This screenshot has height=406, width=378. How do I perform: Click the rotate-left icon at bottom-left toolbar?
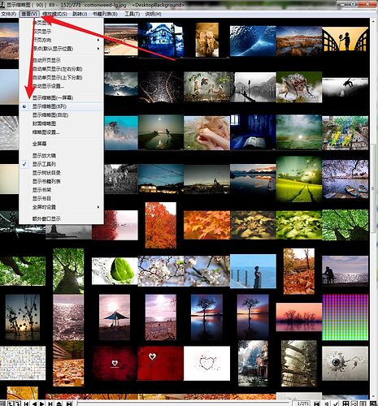click(x=11, y=404)
